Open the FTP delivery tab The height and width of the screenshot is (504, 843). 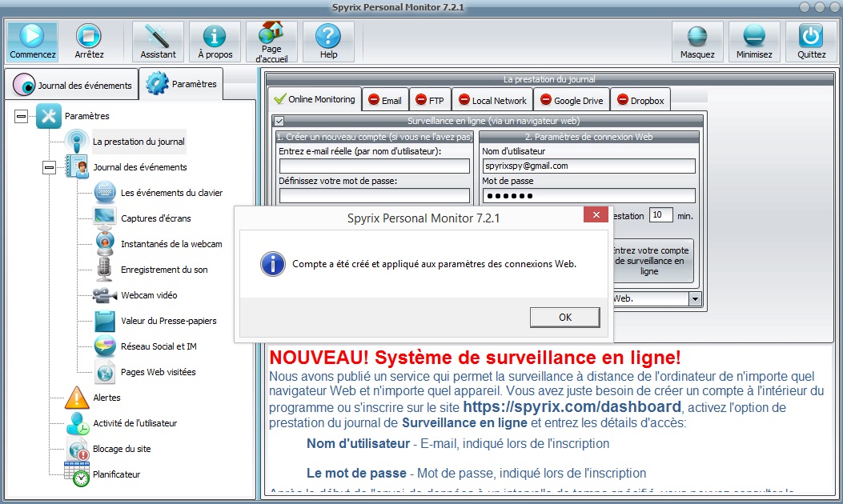(x=430, y=100)
